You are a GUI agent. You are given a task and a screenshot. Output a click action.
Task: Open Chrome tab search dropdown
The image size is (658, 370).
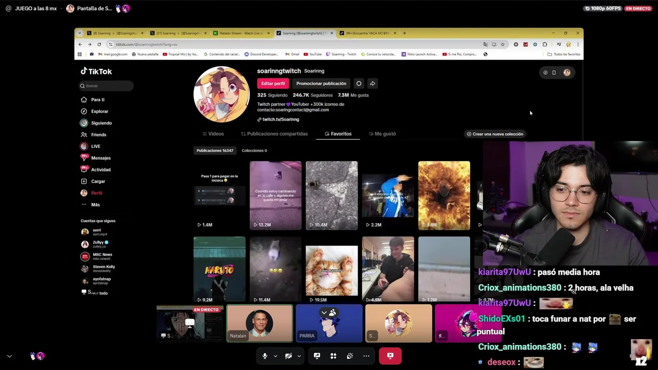(x=79, y=33)
